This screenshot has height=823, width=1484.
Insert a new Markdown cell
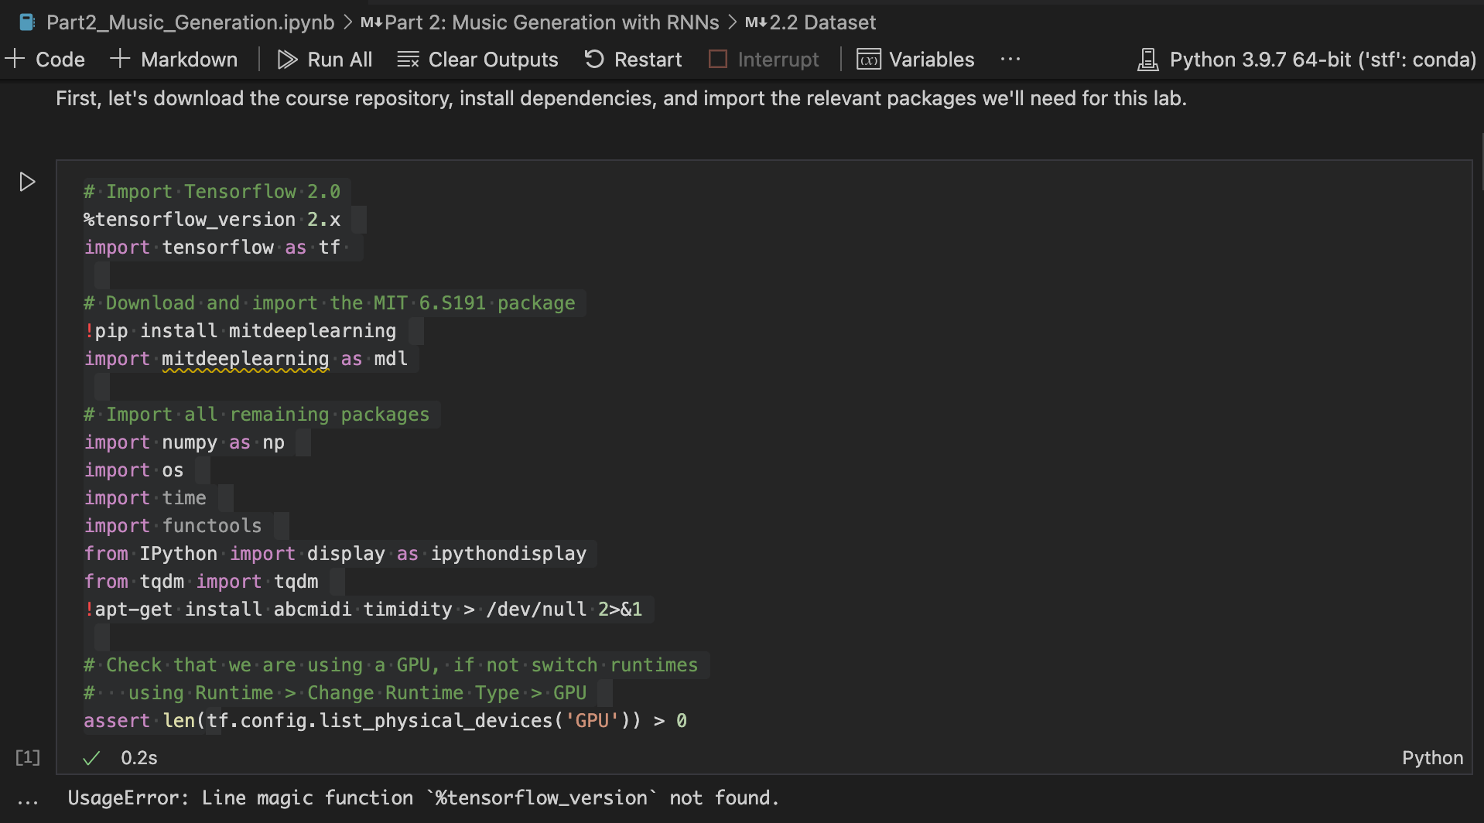point(174,60)
